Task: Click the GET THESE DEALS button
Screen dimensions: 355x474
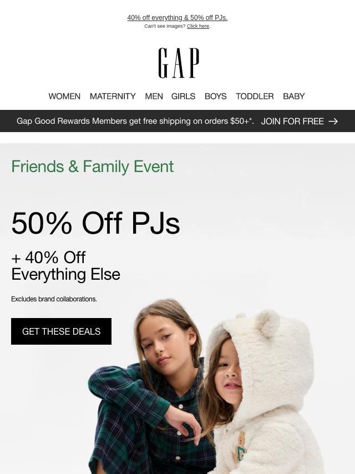Action: [62, 331]
